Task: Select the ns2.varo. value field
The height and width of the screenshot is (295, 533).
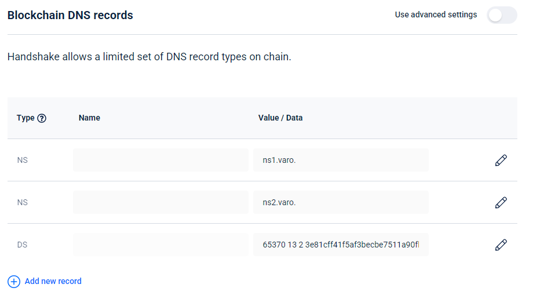Action: [341, 202]
